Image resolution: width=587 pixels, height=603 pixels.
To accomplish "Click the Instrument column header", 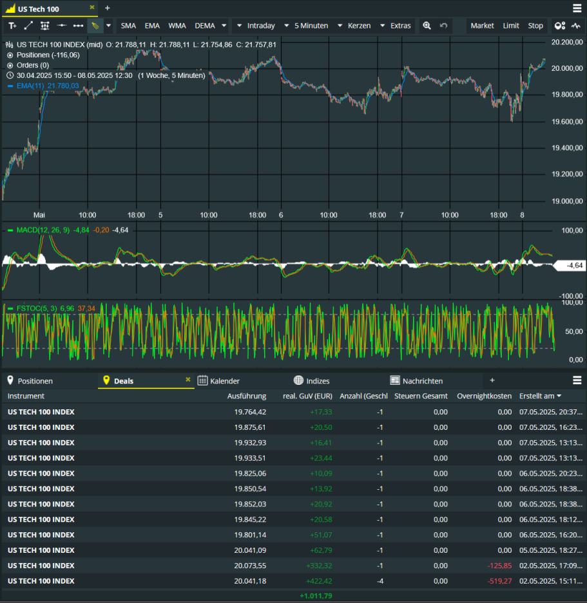I will click(x=26, y=396).
